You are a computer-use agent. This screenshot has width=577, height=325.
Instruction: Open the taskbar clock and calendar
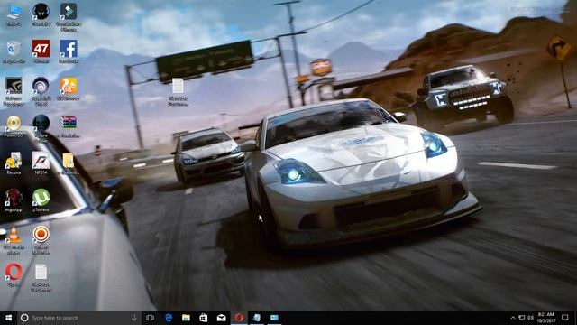545,318
